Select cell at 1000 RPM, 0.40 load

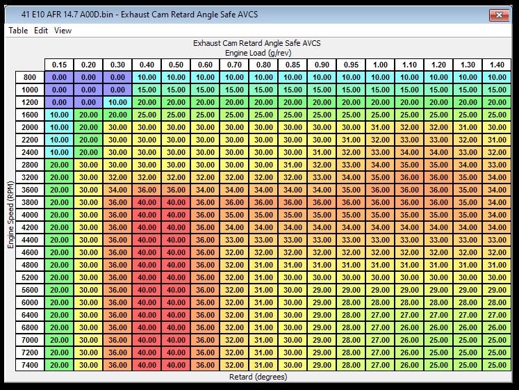click(x=147, y=90)
